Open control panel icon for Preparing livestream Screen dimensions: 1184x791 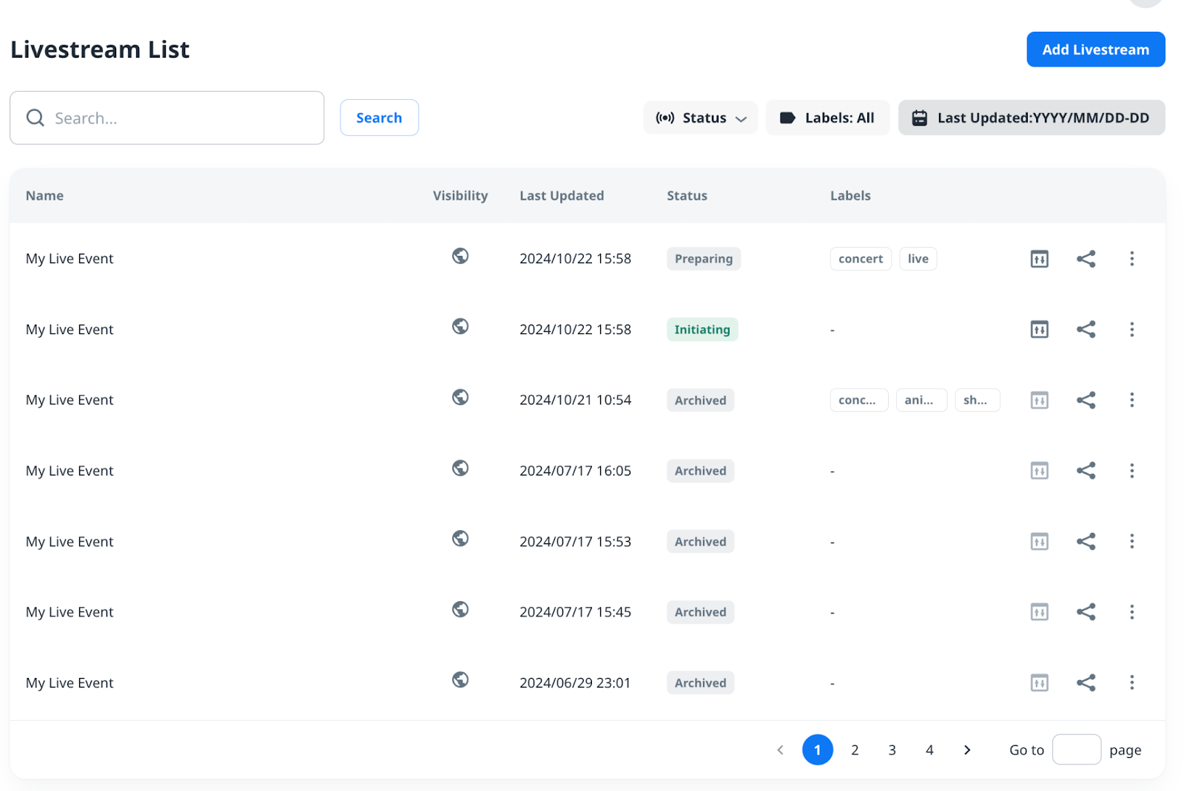point(1039,259)
